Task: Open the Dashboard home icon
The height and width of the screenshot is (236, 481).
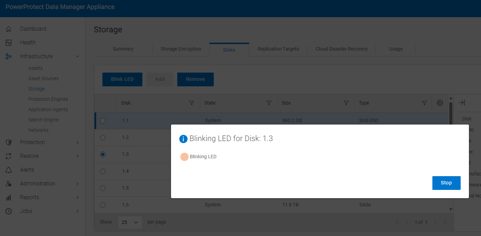Action: (9, 29)
